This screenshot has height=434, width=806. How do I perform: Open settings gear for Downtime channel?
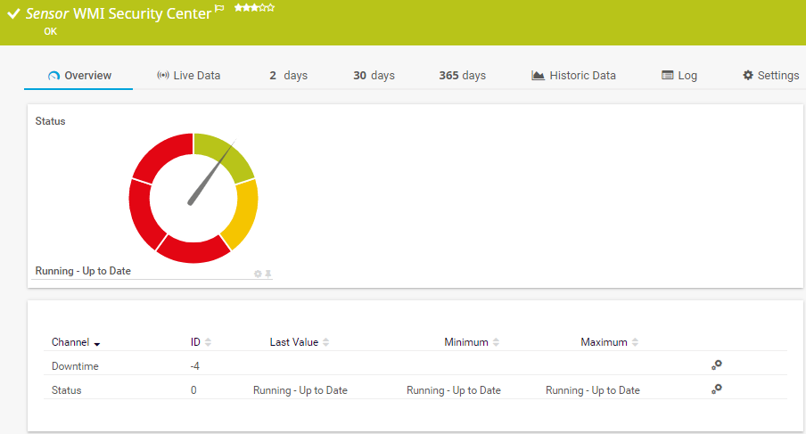716,364
